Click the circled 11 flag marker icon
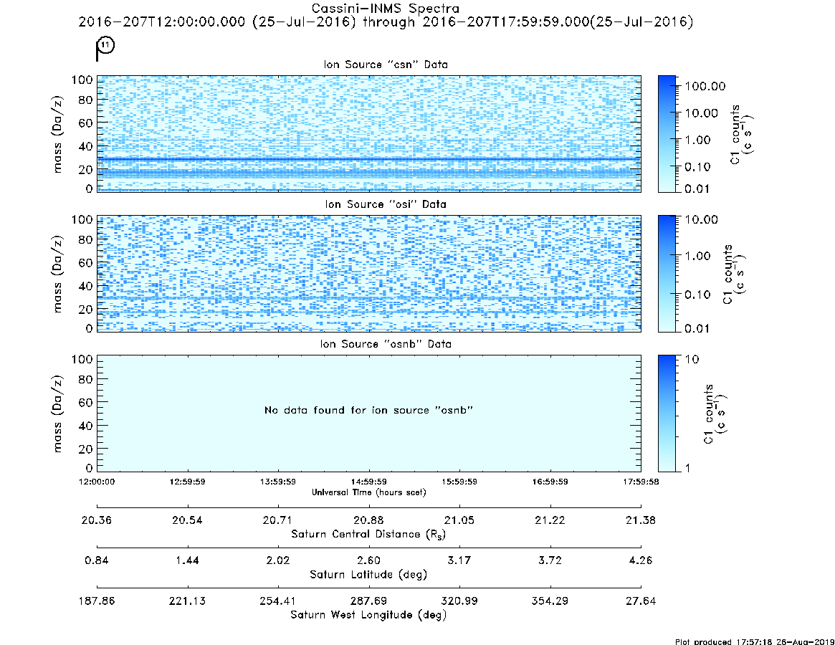 105,48
